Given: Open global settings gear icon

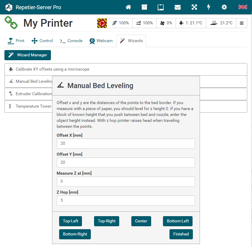Looking at the screenshot, I should pos(224,7).
